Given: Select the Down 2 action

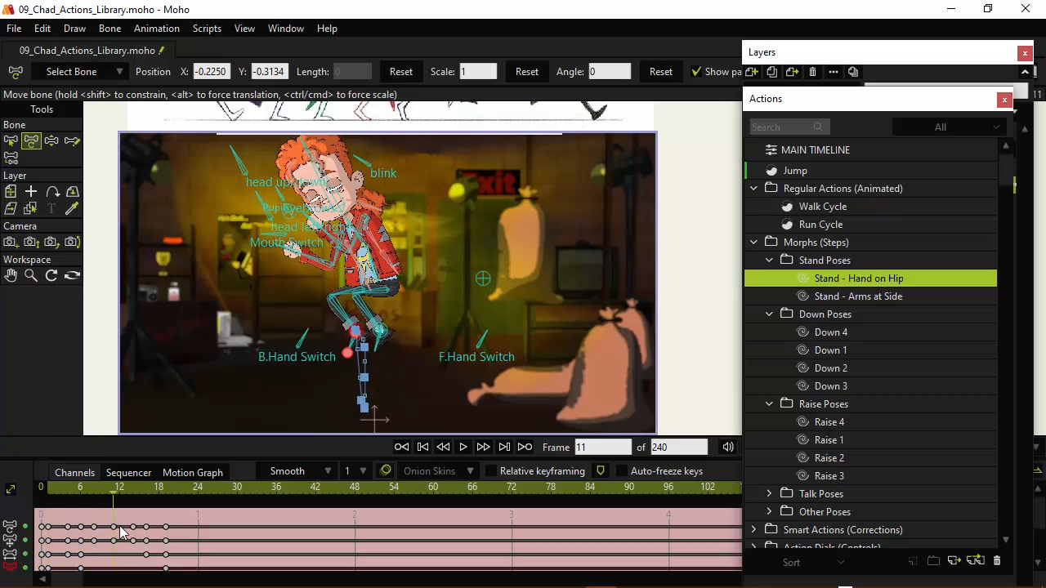Looking at the screenshot, I should (830, 367).
